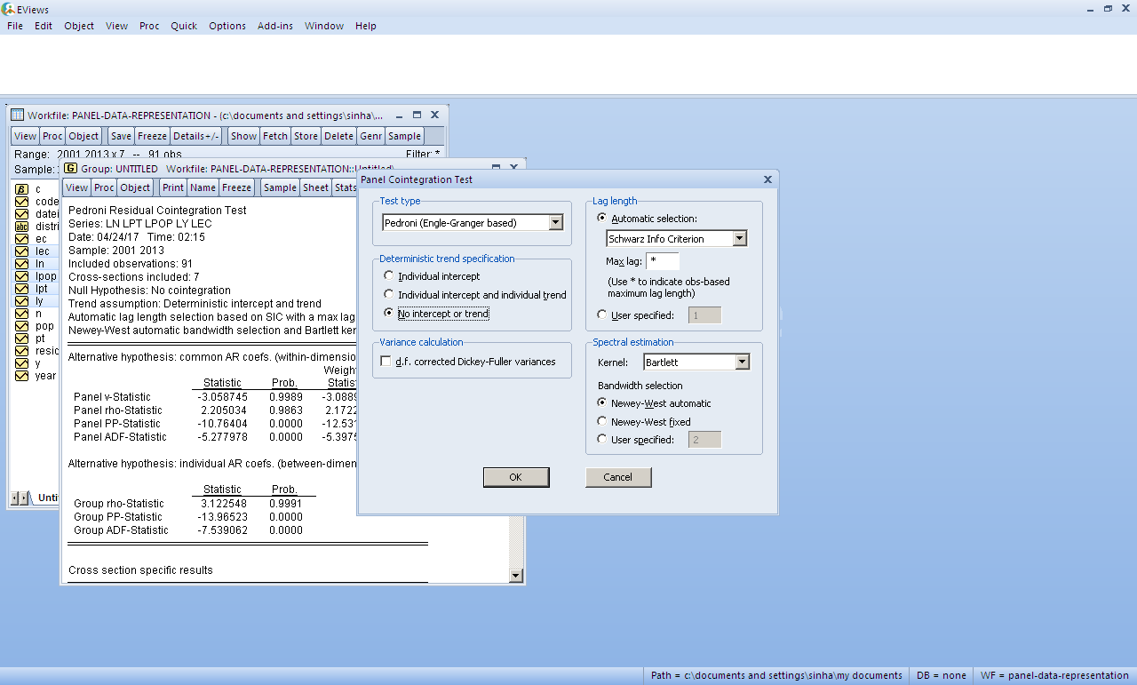Click Fetch in the Workfile toolbar
Viewport: 1137px width, 685px height.
(275, 136)
